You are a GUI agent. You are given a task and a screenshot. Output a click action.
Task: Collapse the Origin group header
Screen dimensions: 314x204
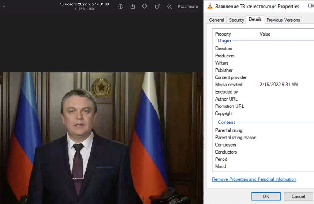point(224,41)
